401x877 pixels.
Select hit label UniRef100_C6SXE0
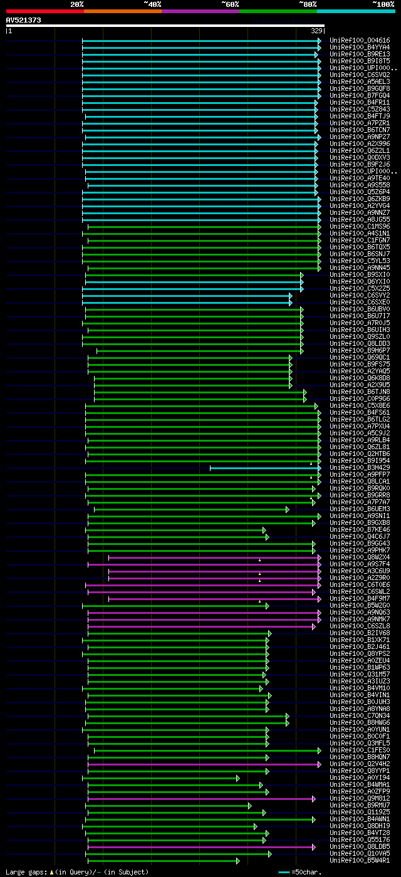point(360,302)
